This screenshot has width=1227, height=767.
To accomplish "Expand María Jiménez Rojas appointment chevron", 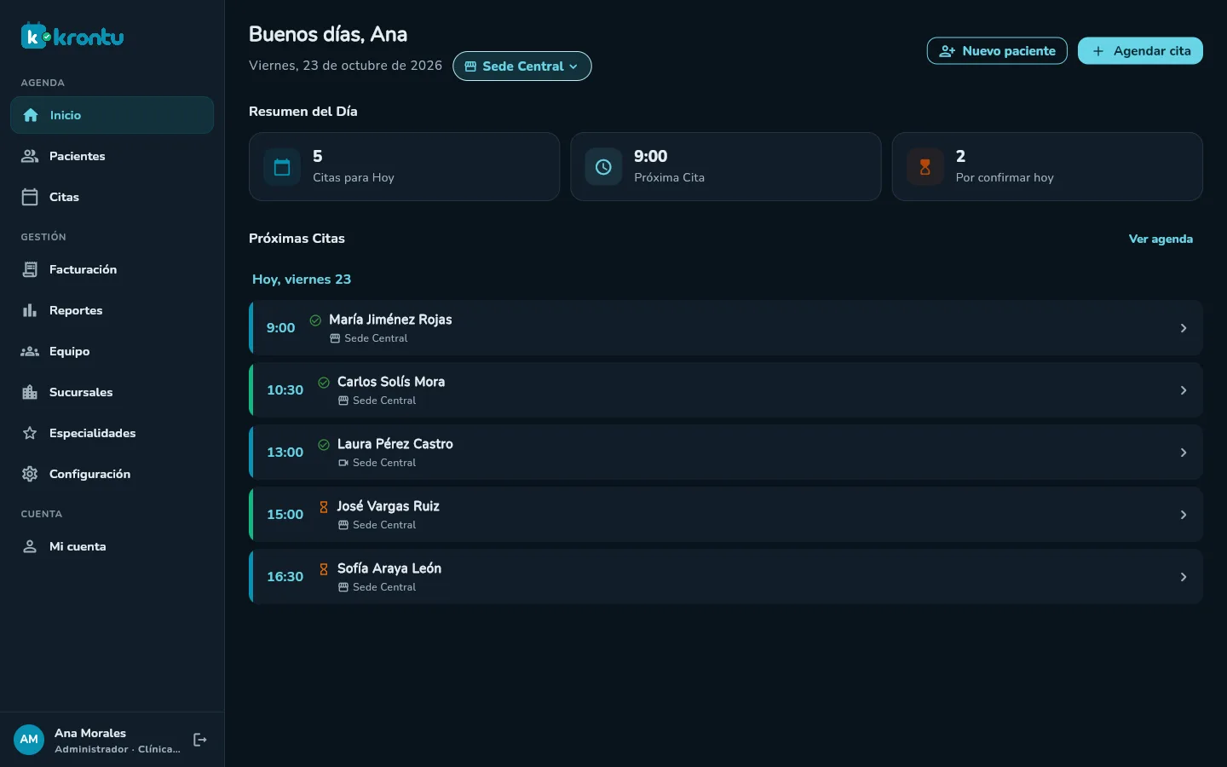I will [x=1184, y=328].
